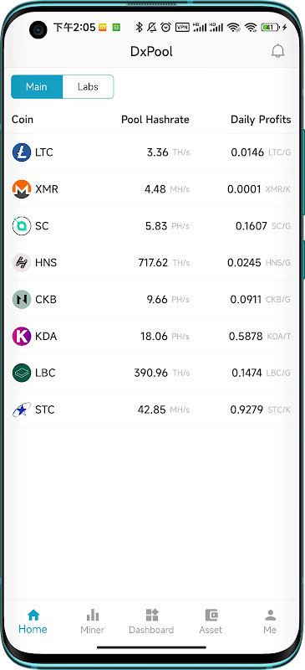The height and width of the screenshot is (670, 305).
Task: Open the Dashboard tab
Action: pos(151,621)
